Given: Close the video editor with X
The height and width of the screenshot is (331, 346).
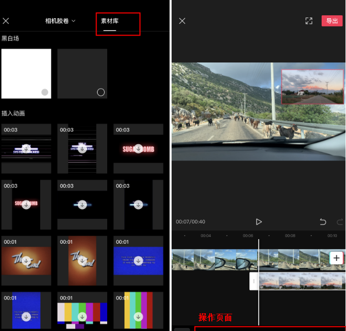Looking at the screenshot, I should pyautogui.click(x=182, y=21).
